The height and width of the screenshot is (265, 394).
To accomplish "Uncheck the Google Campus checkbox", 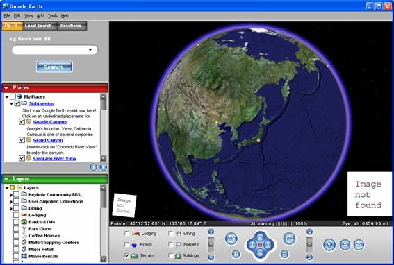I will click(x=22, y=121).
